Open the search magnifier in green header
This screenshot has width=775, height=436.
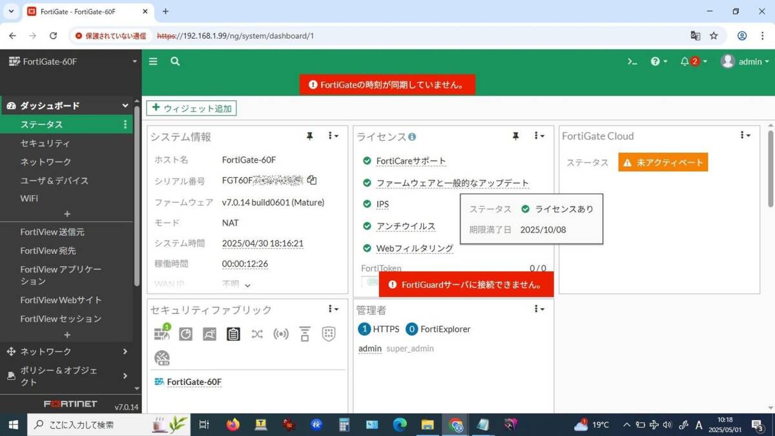(x=175, y=61)
